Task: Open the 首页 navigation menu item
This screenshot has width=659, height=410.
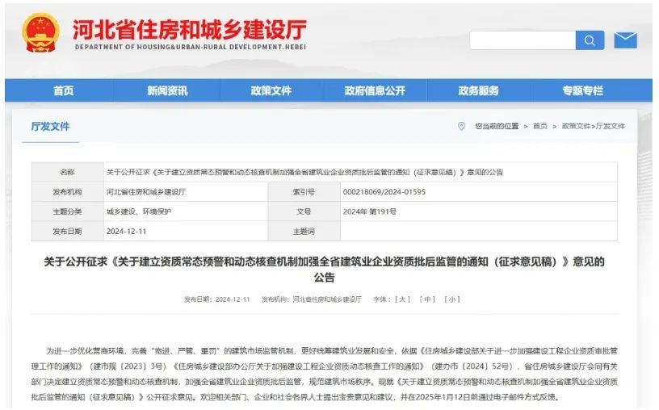Action: click(x=63, y=90)
